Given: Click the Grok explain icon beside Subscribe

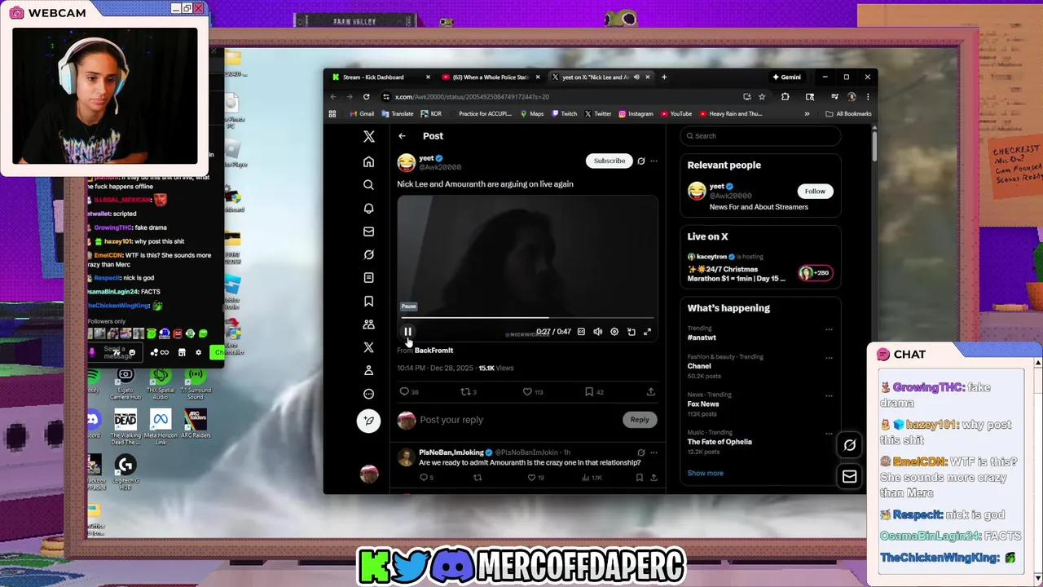Looking at the screenshot, I should click(641, 161).
